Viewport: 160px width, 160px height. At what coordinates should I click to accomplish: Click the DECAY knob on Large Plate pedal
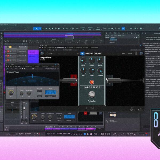pyautogui.click(x=92, y=60)
